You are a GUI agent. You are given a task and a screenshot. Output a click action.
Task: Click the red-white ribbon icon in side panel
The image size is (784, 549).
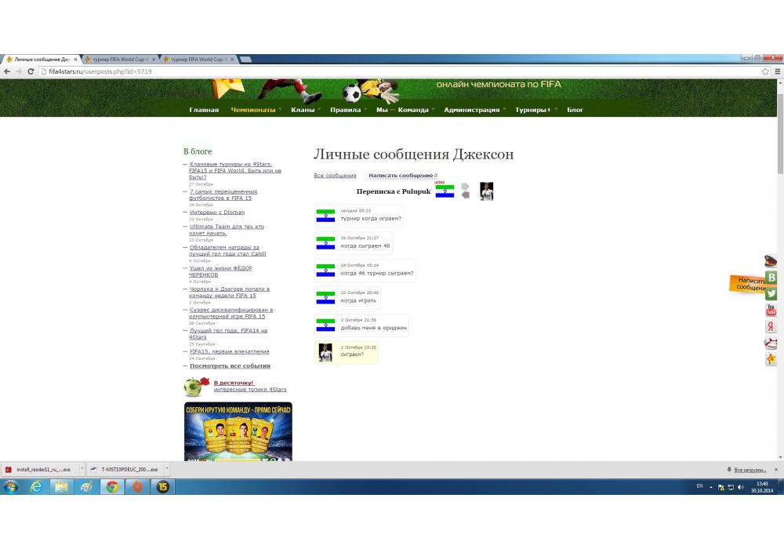click(771, 343)
